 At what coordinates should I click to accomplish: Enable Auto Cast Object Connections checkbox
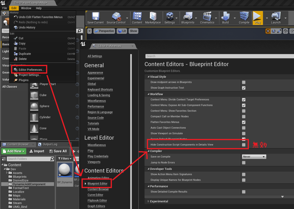coord(243,128)
